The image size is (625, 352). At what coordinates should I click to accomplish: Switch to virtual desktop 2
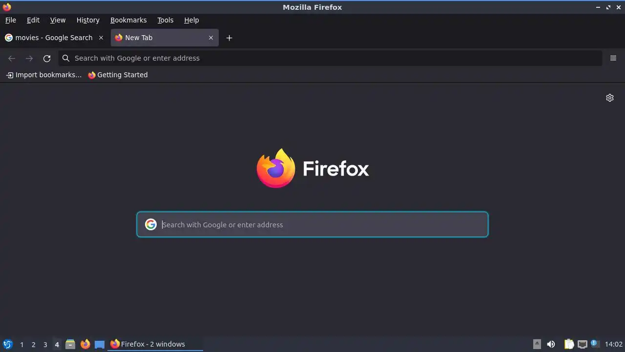[x=33, y=344]
